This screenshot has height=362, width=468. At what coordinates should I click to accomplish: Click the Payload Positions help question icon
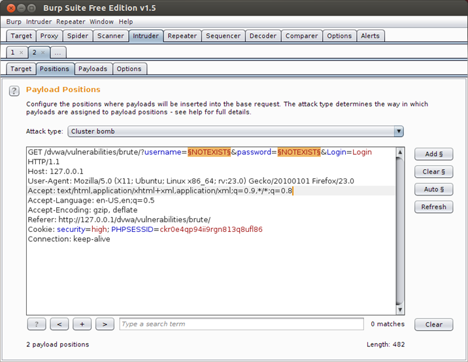(14, 91)
